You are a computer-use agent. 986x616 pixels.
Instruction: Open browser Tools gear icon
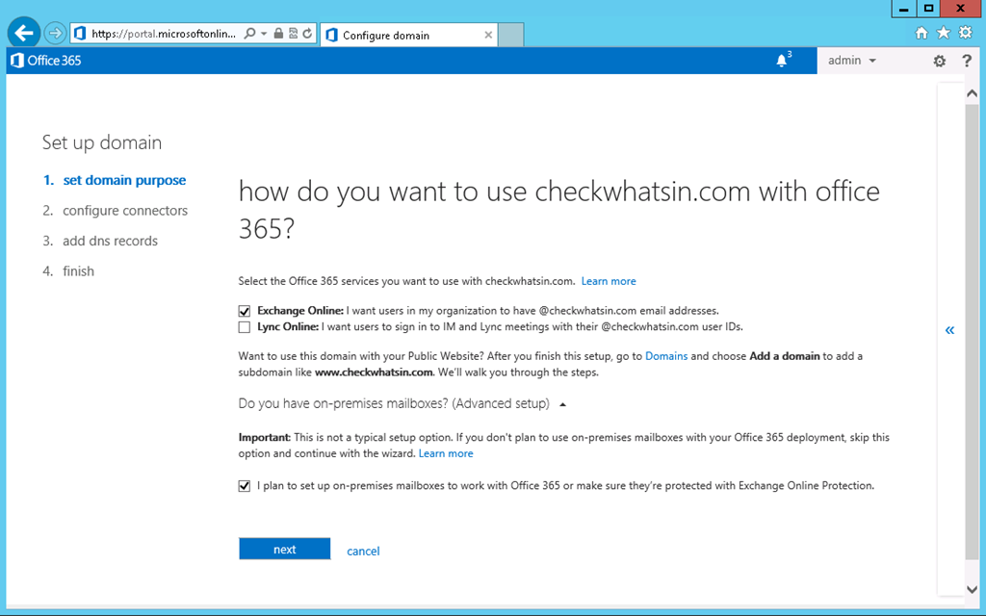[x=965, y=33]
